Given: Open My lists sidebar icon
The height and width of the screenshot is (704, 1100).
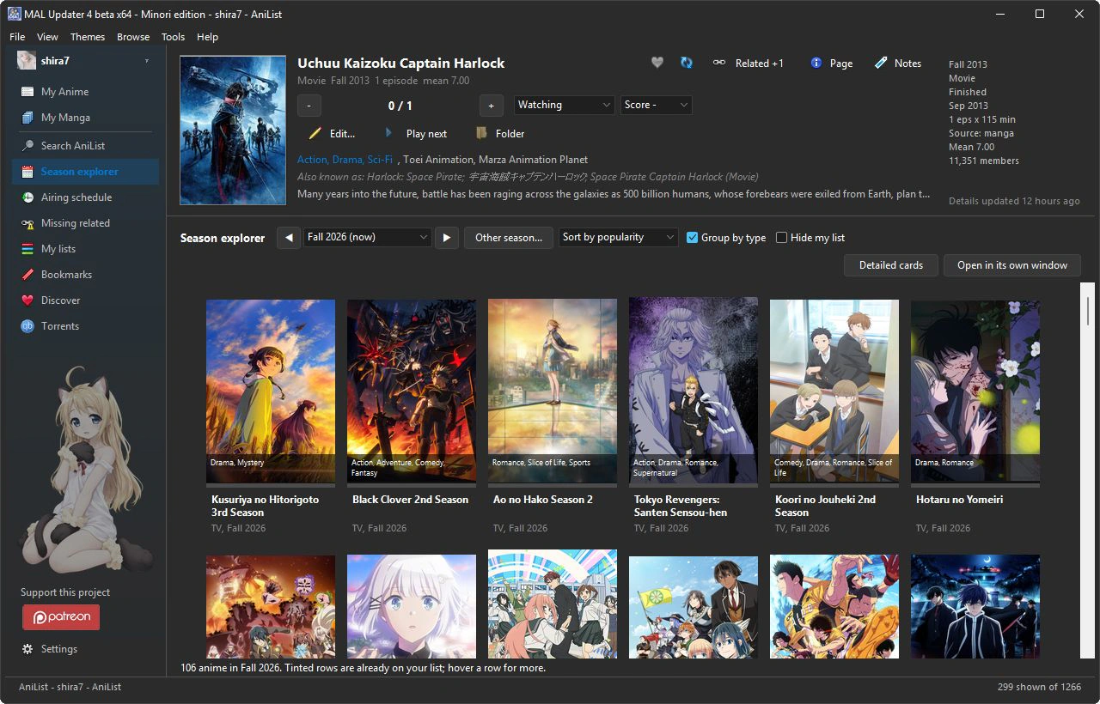Looking at the screenshot, I should [x=27, y=249].
